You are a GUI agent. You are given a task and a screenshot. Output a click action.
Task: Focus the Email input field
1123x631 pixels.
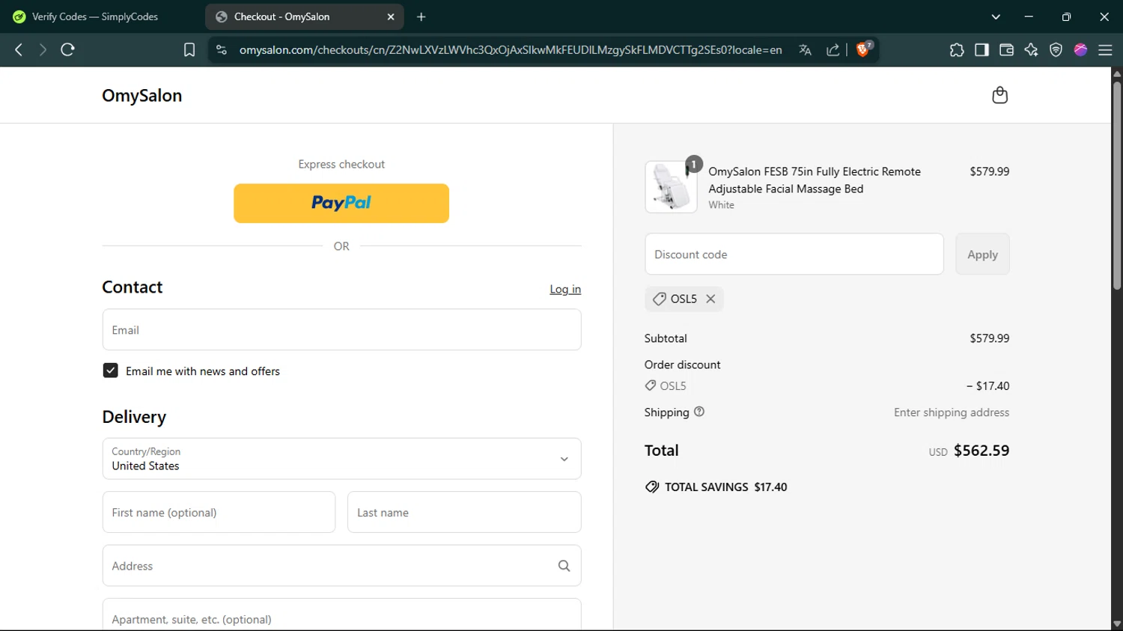coord(341,329)
